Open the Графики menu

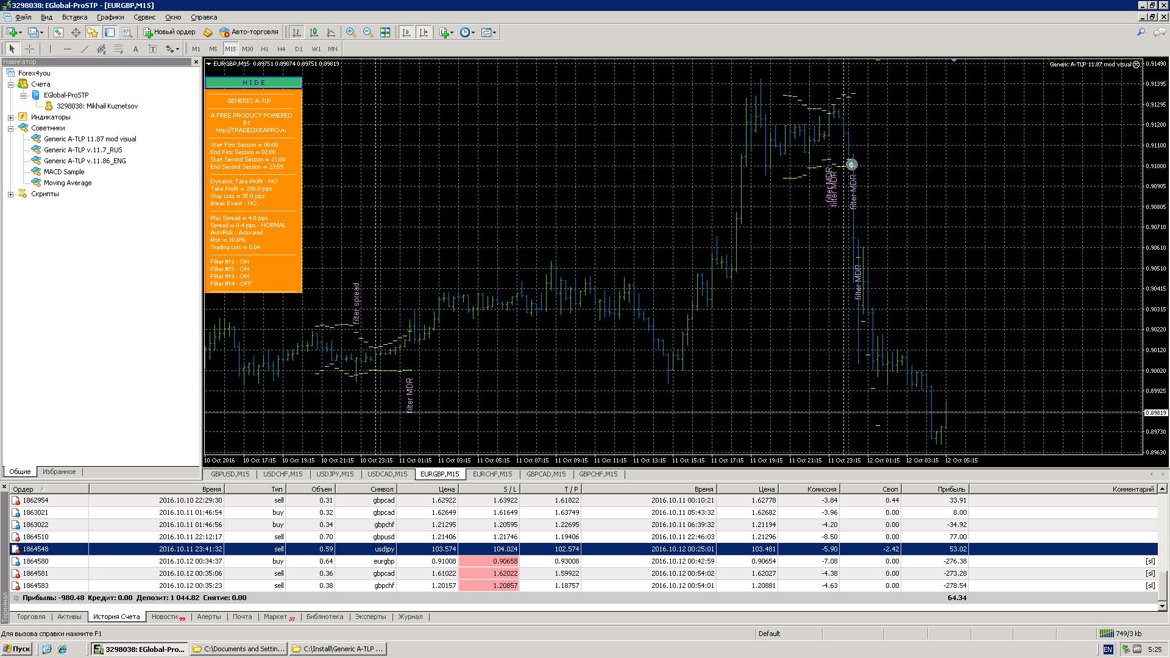(x=110, y=17)
